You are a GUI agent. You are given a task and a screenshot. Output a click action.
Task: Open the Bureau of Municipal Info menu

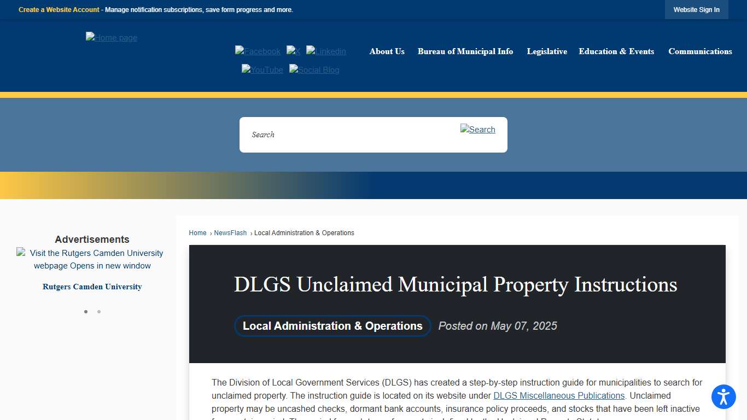pyautogui.click(x=465, y=51)
